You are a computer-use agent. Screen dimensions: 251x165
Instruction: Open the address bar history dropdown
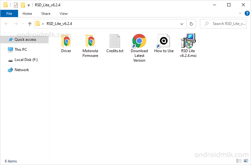(182, 24)
